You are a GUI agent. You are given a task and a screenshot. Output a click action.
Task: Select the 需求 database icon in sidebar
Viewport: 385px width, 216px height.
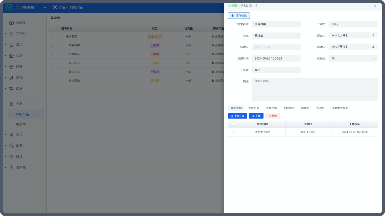pos(11,45)
